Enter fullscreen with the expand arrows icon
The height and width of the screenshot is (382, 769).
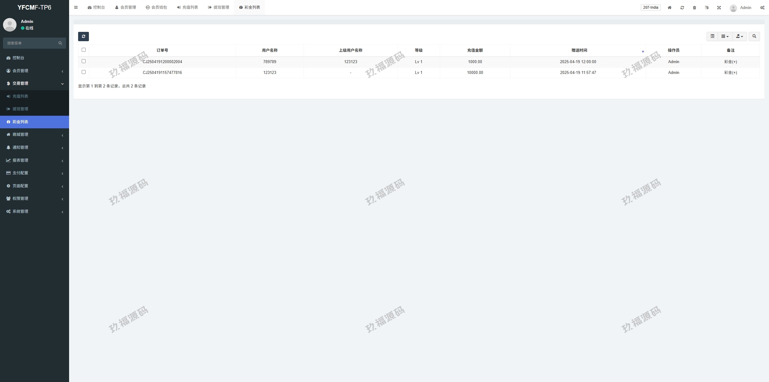coord(719,8)
